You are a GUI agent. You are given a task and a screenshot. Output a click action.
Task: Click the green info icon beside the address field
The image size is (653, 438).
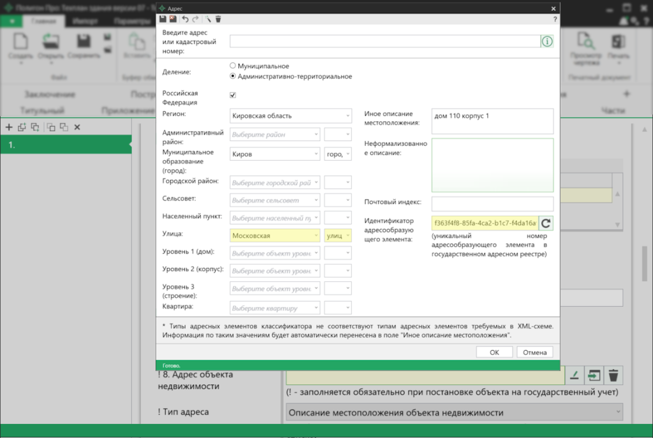click(x=547, y=41)
